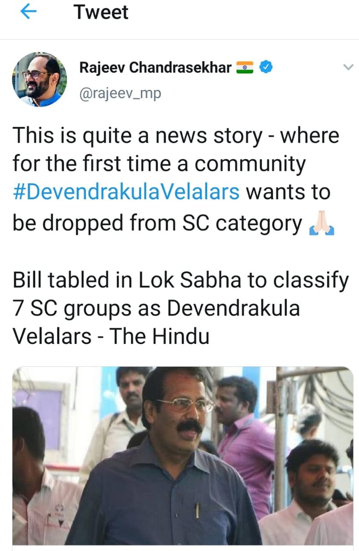
Task: Click the "This is quite a news story" line
Action: coord(176,136)
